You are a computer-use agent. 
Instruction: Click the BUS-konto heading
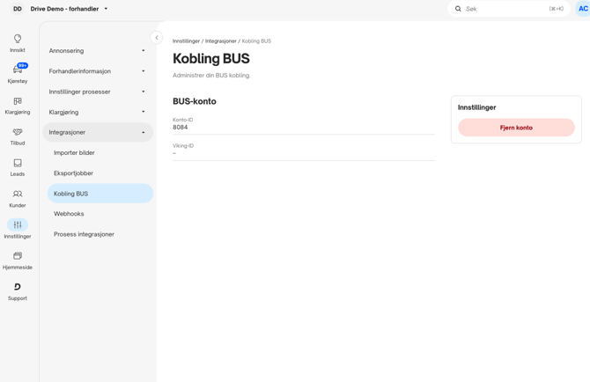click(x=194, y=101)
